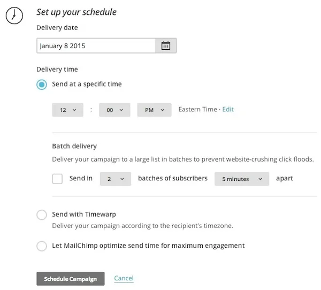
Task: Open the calendar date picker icon
Action: (166, 45)
